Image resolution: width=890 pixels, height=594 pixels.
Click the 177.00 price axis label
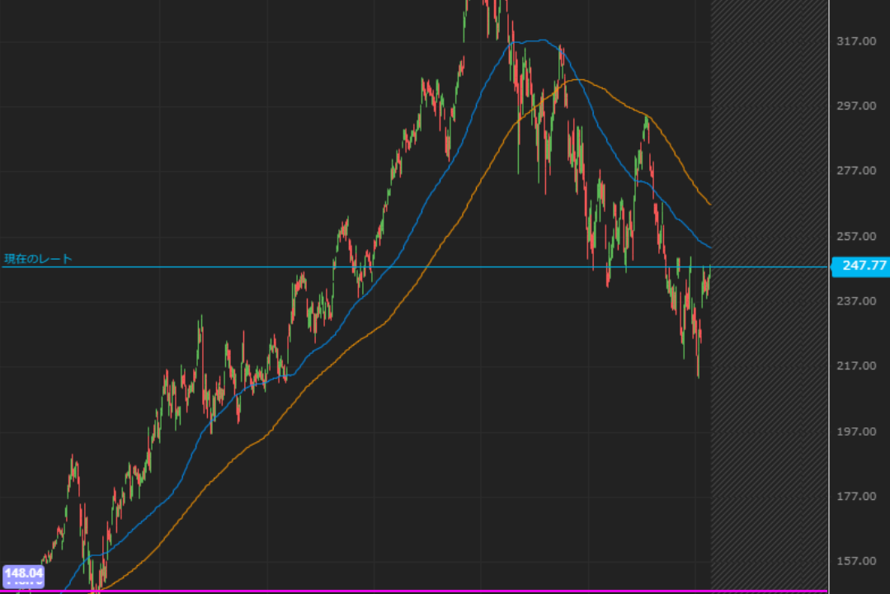(x=856, y=497)
